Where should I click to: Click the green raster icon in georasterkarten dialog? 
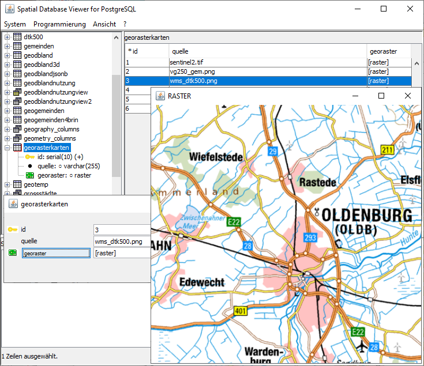(x=13, y=253)
